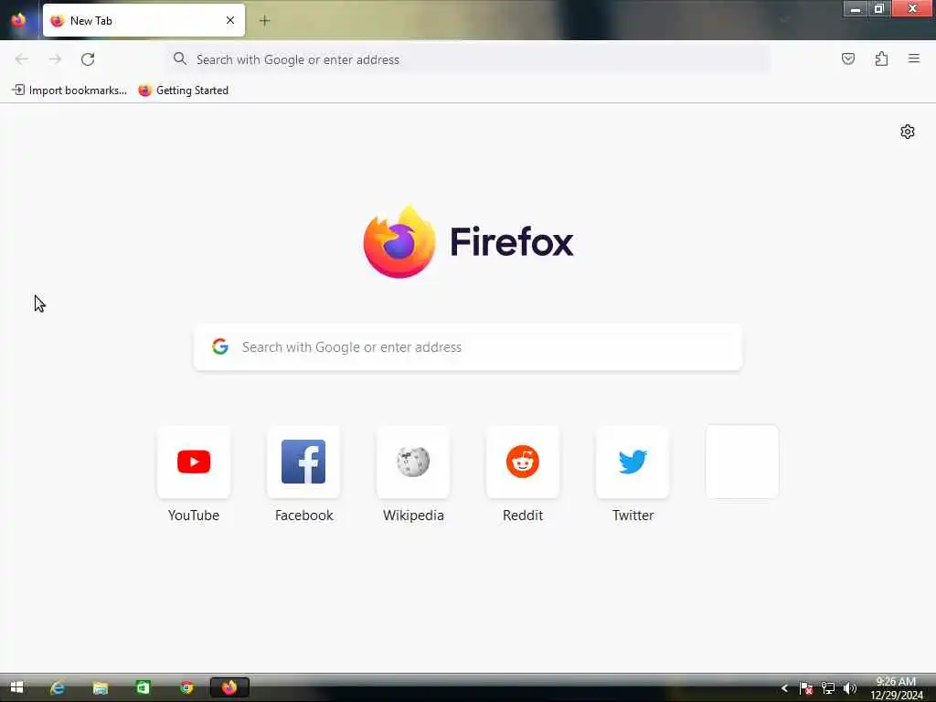Select the New Tab tab
Screen dimensions: 936x702
[x=144, y=20]
